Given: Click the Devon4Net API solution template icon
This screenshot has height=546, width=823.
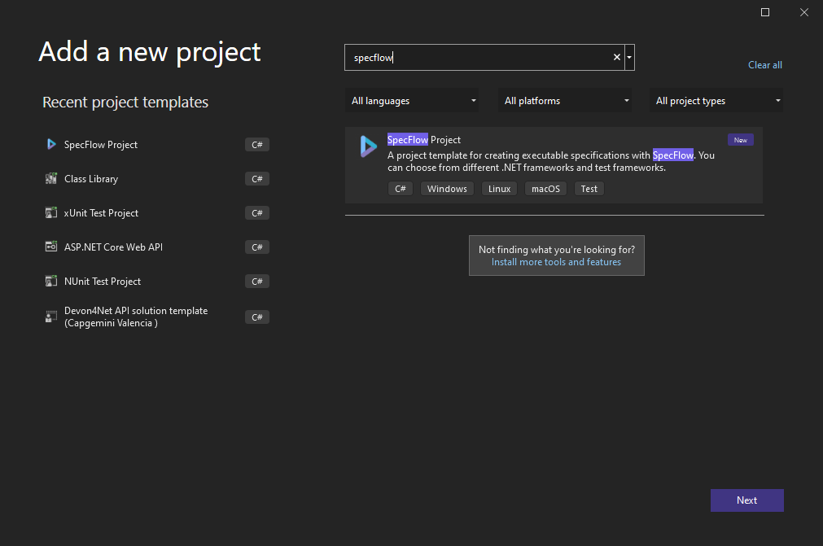Looking at the screenshot, I should point(51,316).
